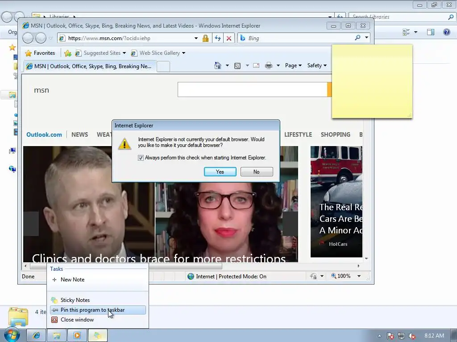The image size is (457, 342).
Task: Open the Suggested Sites dropdown
Action: (124, 53)
